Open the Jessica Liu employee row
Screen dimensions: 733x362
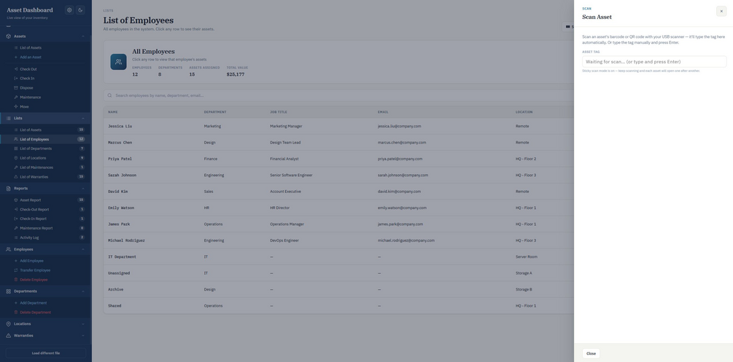[x=338, y=126]
